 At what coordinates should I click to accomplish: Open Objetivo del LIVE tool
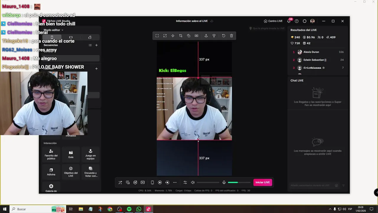(71, 172)
